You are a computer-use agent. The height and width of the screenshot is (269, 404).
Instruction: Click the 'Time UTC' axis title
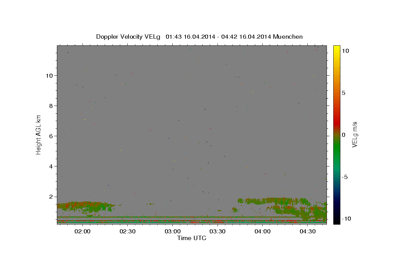(192, 238)
